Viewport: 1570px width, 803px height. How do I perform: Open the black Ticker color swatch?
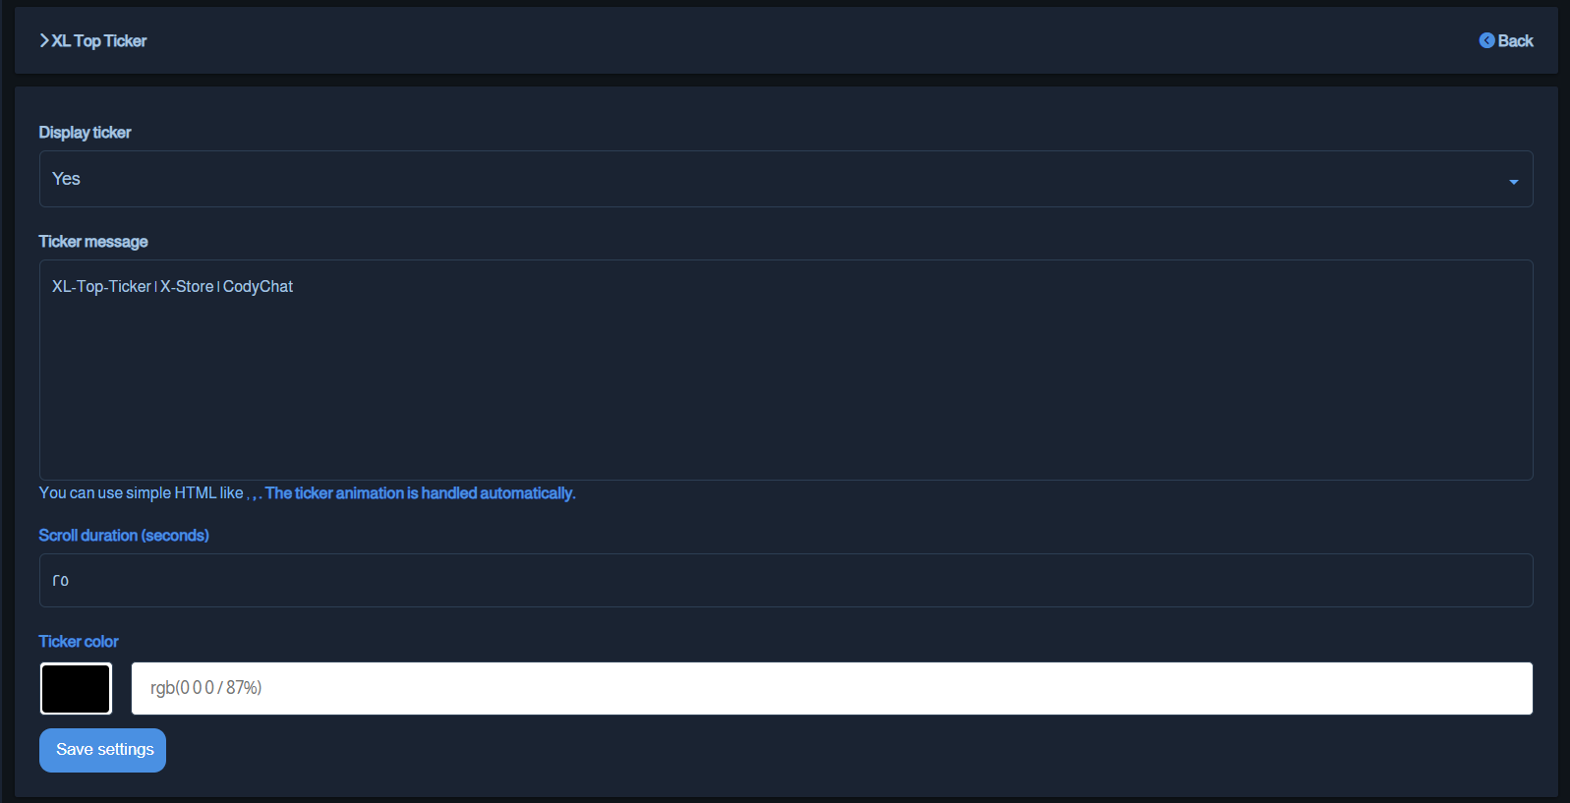(76, 688)
